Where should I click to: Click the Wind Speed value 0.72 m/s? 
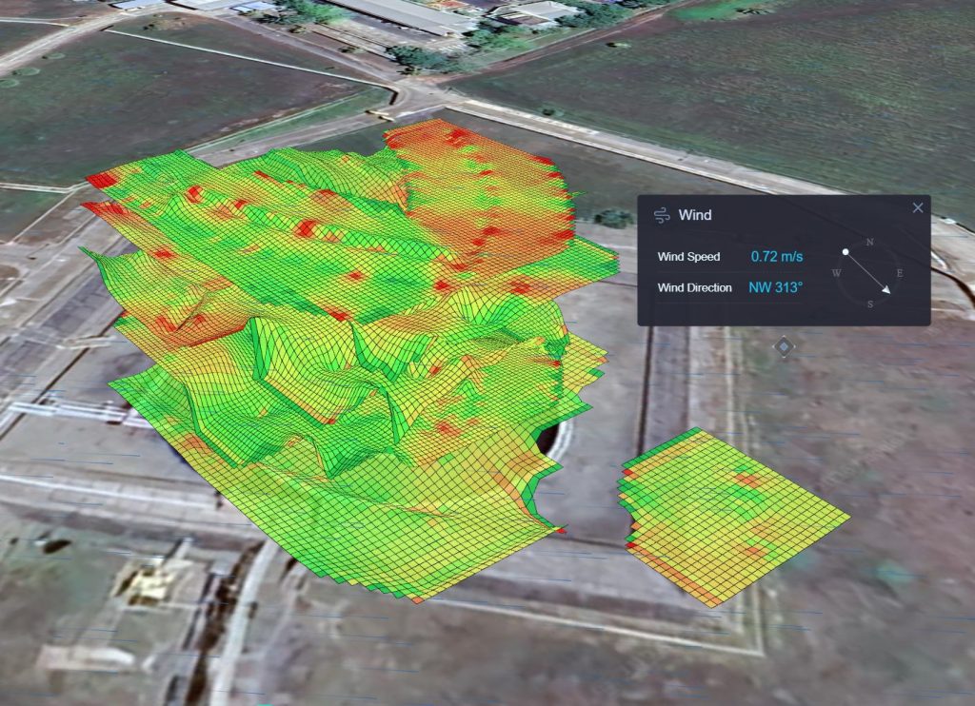(776, 257)
